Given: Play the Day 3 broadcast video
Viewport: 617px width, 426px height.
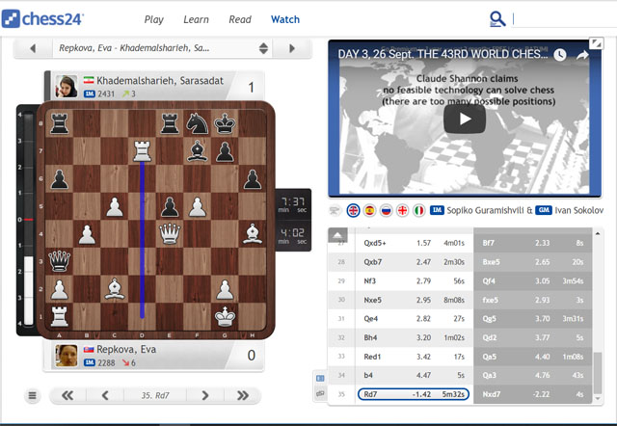Looking at the screenshot, I should click(x=465, y=119).
